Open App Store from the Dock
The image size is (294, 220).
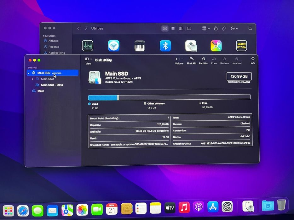coord(213,206)
